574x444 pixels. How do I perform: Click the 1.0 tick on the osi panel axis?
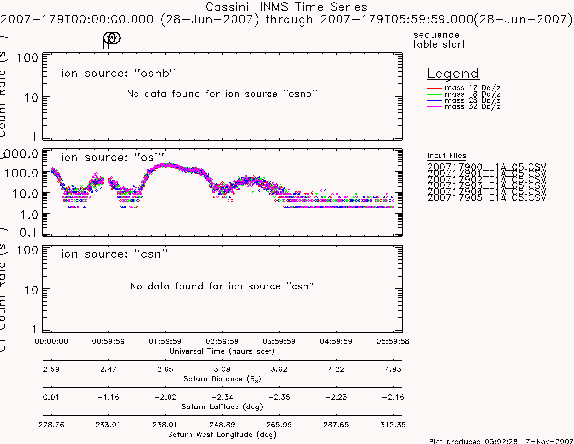tap(29, 215)
